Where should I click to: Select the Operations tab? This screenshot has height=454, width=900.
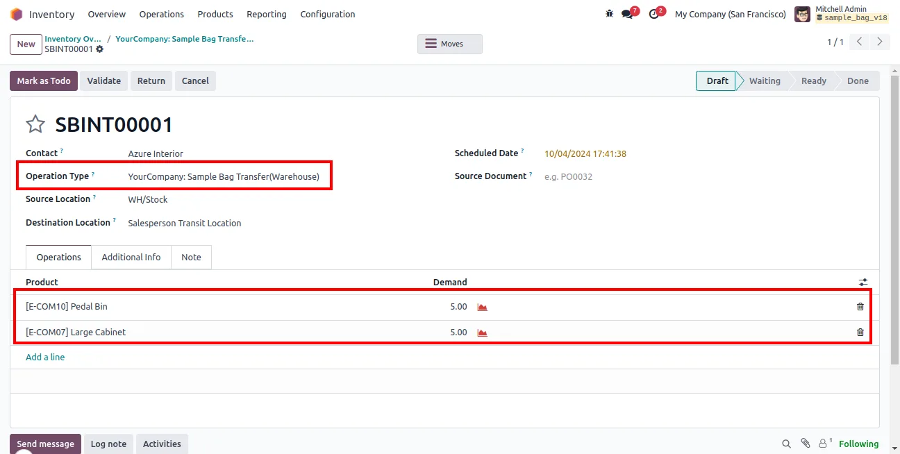pos(59,257)
